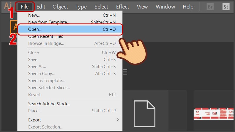Open the View menu
Image resolution: width=235 pixels, height=132 pixels.
(142, 6)
